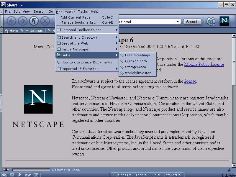Collapse the navigation toolbar grippy handle
The height and width of the screenshot is (177, 236).
point(1,21)
